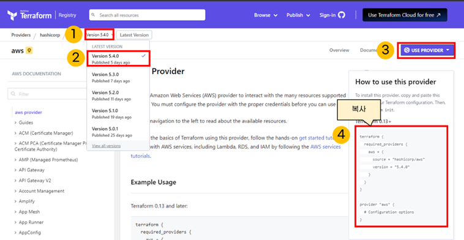Click the How to use this provider heading

pos(395,82)
